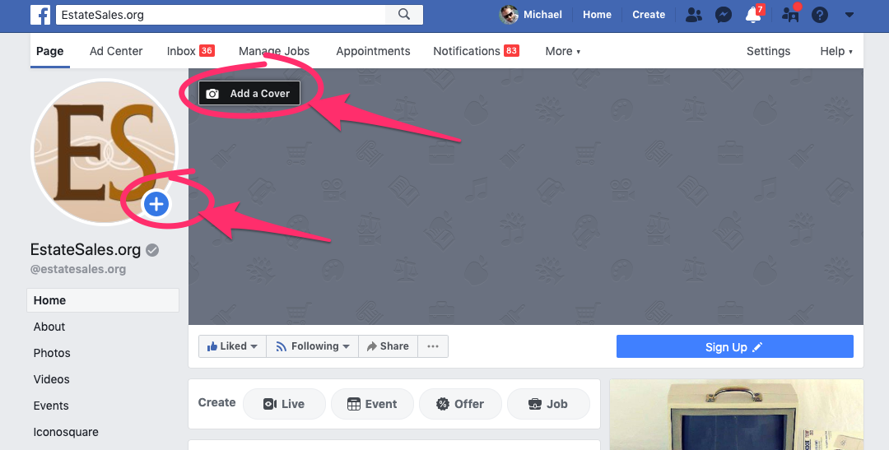Expand the Liked dropdown button
Screen dimensions: 889x450
(232, 346)
